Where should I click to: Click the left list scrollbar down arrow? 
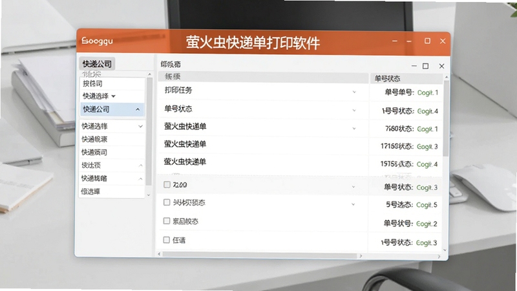pyautogui.click(x=149, y=195)
